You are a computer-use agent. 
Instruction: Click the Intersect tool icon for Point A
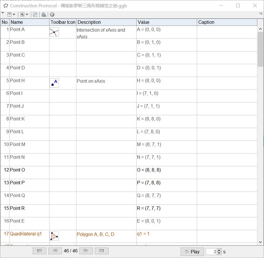pyautogui.click(x=54, y=32)
